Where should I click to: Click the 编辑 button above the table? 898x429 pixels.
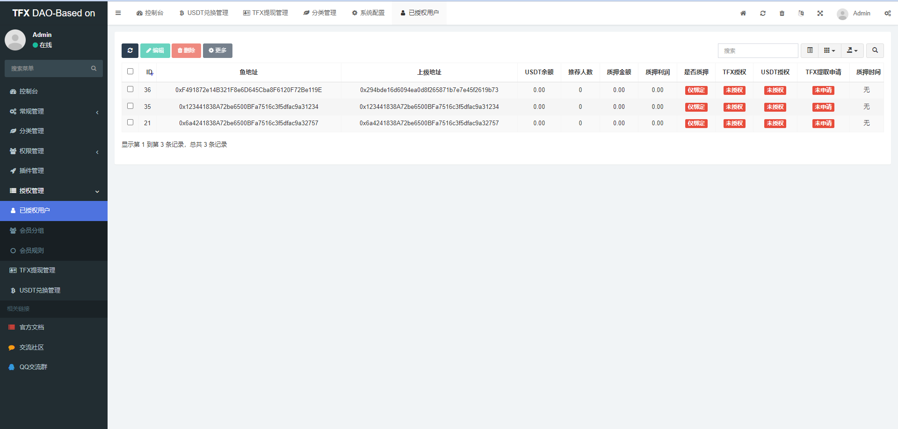click(x=155, y=50)
